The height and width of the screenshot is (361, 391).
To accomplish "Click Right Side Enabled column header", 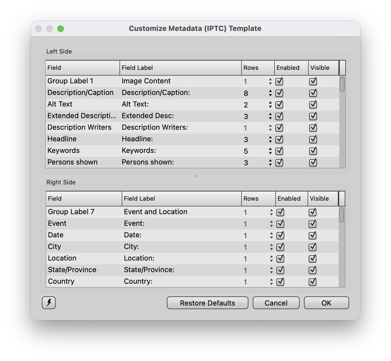I will coord(292,198).
